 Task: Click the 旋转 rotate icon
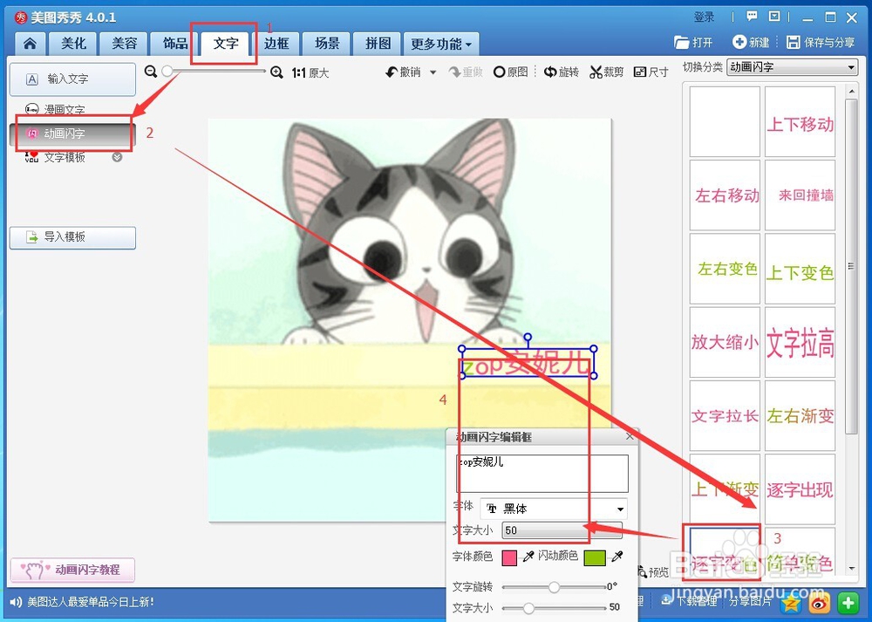click(x=550, y=72)
